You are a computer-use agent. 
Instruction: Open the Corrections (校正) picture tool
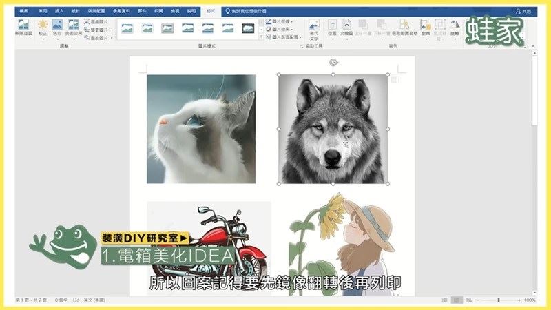coord(43,28)
